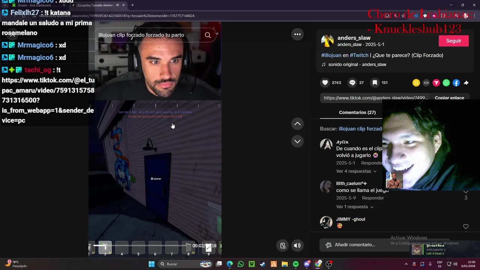The width and height of the screenshot is (480, 270).
Task: Focus the TikTok search field
Action: [x=146, y=35]
